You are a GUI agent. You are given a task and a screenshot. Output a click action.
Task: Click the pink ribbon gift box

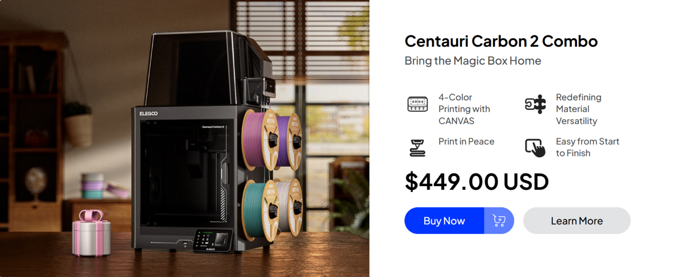click(x=91, y=233)
